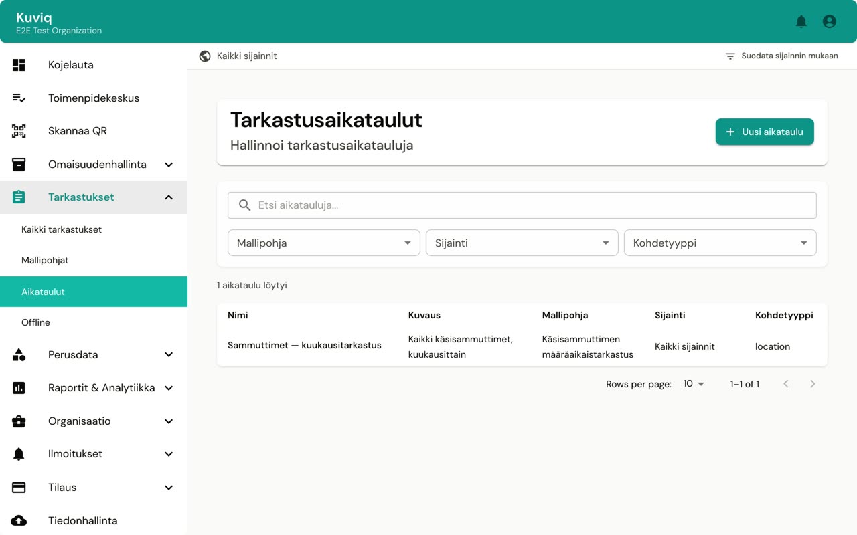Click the Tiedonhallinta cloud upload icon
Screen dimensions: 857x535
(x=19, y=520)
